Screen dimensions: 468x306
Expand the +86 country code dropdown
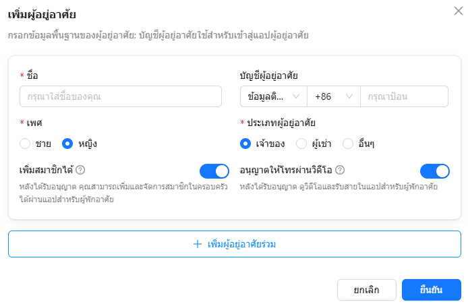(334, 96)
